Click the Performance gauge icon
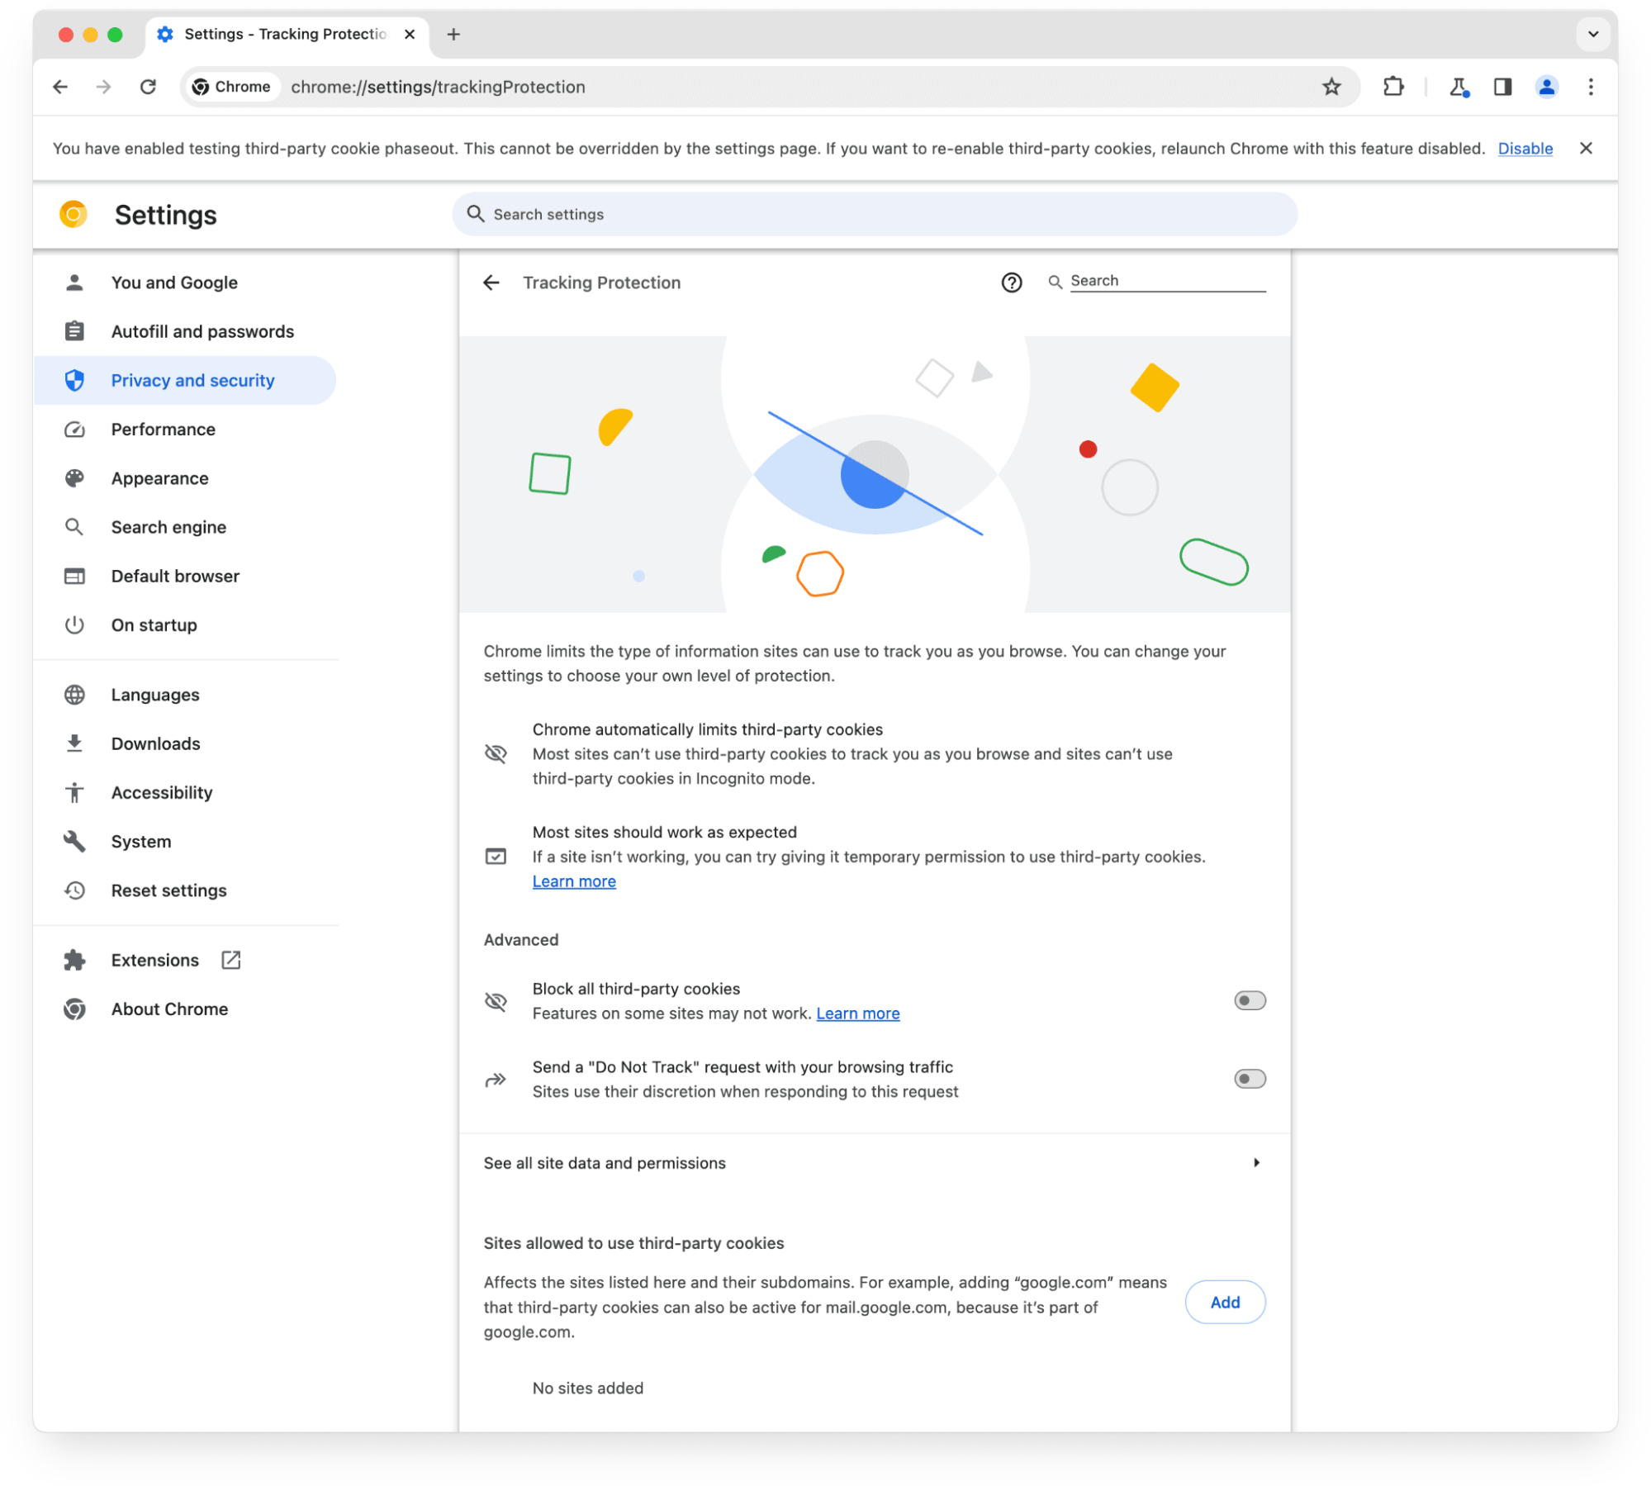Viewport: 1651px width, 1486px height. (74, 429)
